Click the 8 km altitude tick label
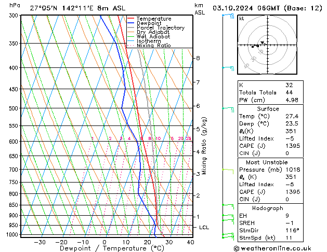 click(x=198, y=58)
